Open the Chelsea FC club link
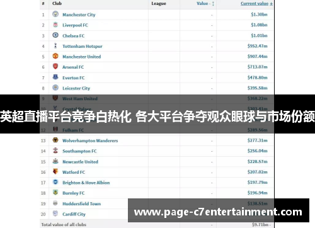 [x=74, y=36]
